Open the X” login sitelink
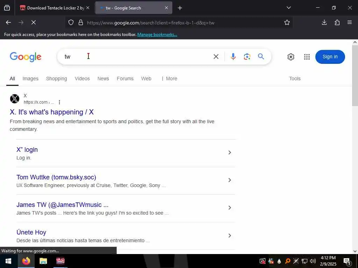The height and width of the screenshot is (268, 358). coord(27,150)
